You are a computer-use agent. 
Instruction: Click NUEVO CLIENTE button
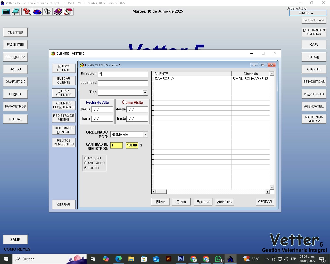[x=64, y=68]
